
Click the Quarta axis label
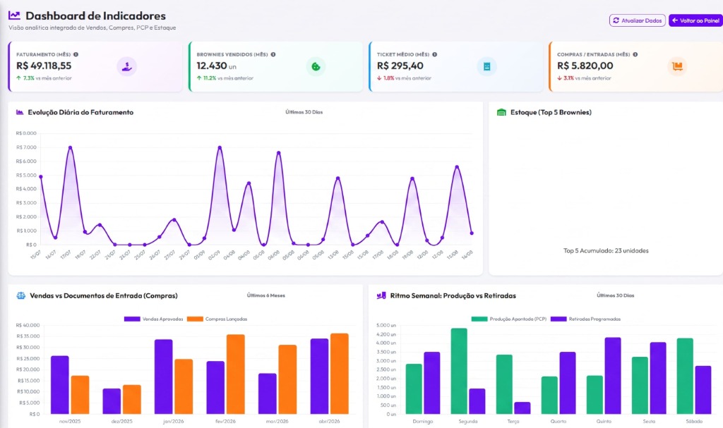pos(558,421)
